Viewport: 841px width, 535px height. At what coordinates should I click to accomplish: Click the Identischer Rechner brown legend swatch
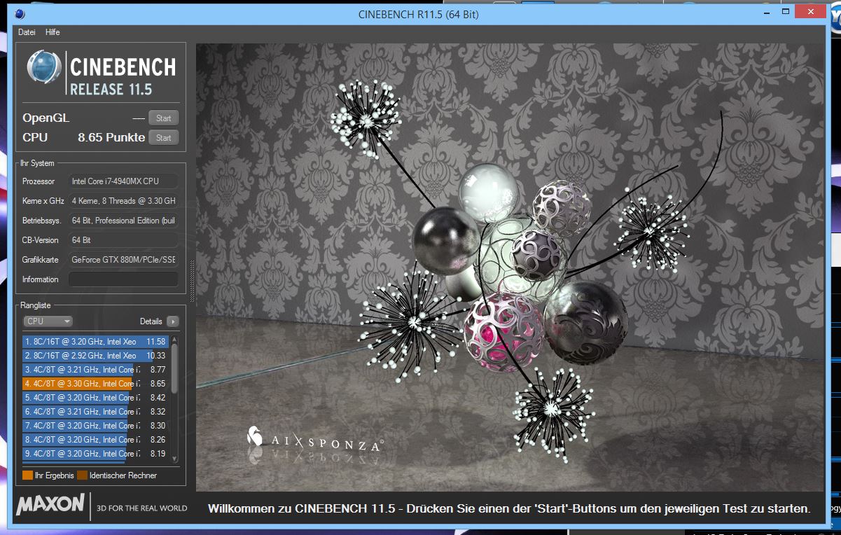[x=82, y=475]
